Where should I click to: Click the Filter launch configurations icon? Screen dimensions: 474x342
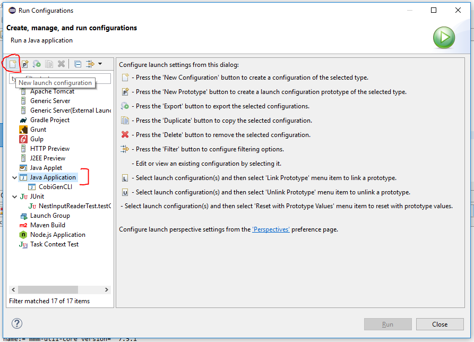(x=90, y=64)
